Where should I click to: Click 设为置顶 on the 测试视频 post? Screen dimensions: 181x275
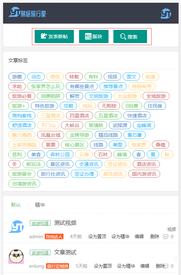tap(97, 236)
